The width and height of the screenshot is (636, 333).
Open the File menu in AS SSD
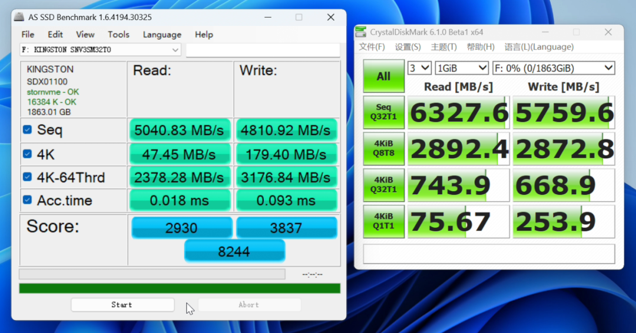point(28,35)
